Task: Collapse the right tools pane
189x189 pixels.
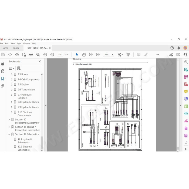Action: click(x=181, y=106)
